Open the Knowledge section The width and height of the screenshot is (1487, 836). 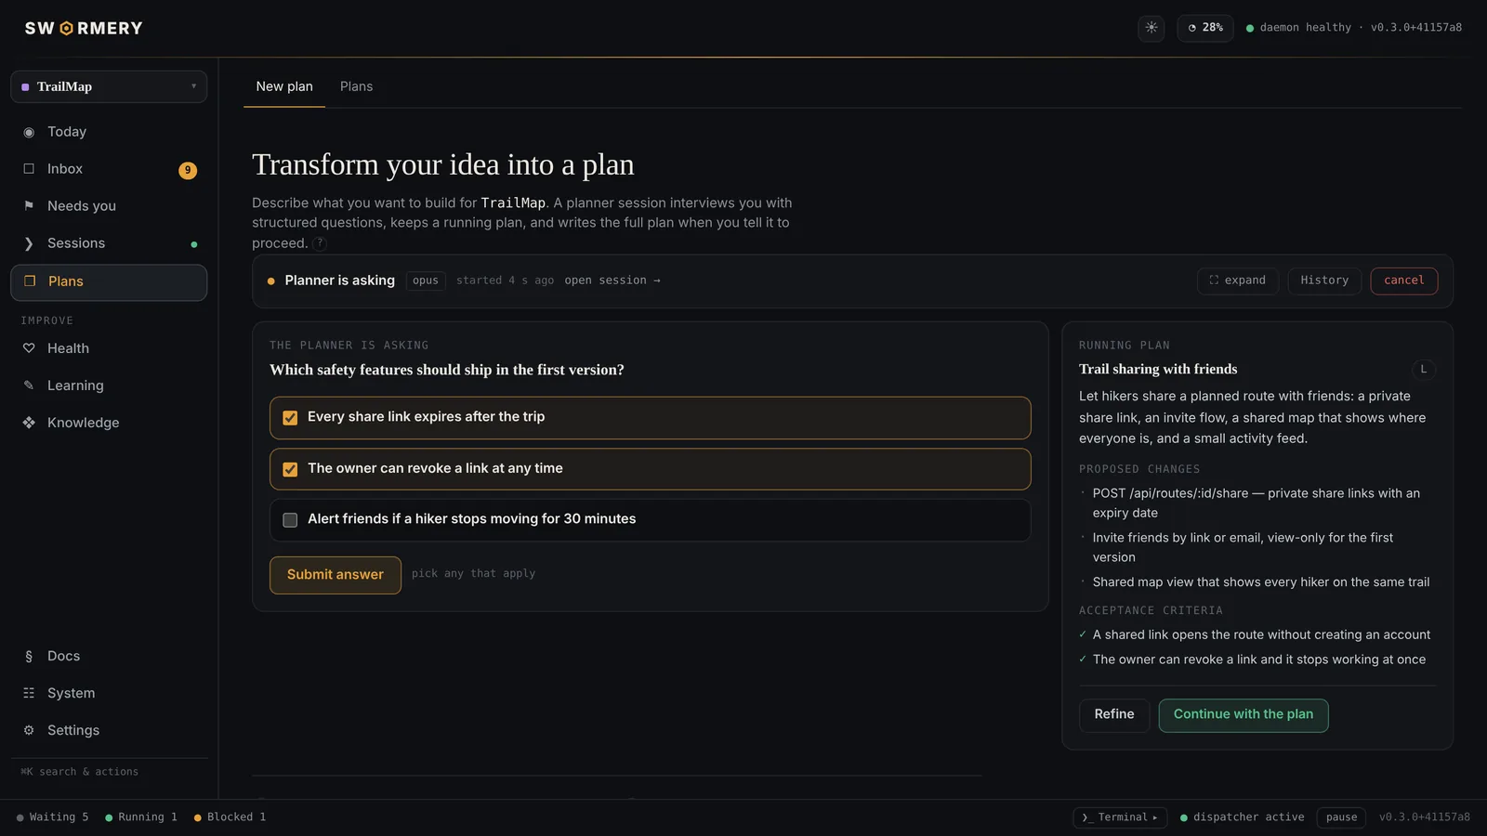[109, 423]
